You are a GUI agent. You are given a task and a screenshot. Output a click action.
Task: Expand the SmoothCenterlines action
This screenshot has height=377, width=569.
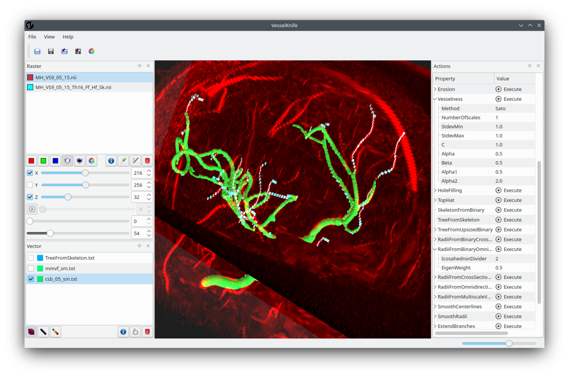tap(435, 307)
